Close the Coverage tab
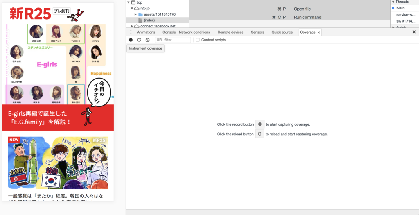Viewport: 419px width, 215px height. coord(318,32)
